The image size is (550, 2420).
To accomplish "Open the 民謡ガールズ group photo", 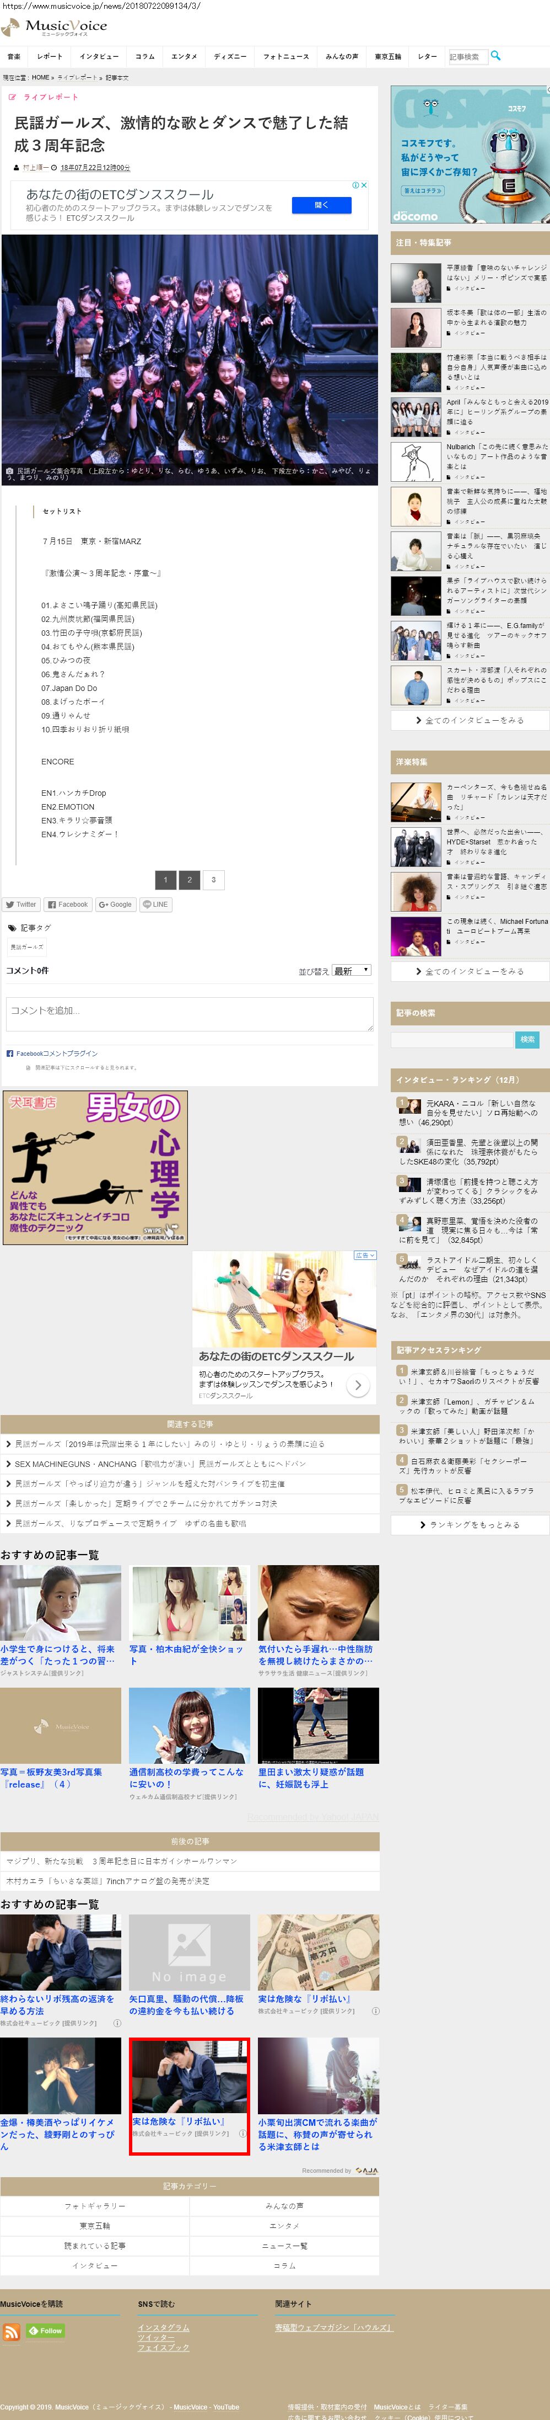I will click(190, 360).
